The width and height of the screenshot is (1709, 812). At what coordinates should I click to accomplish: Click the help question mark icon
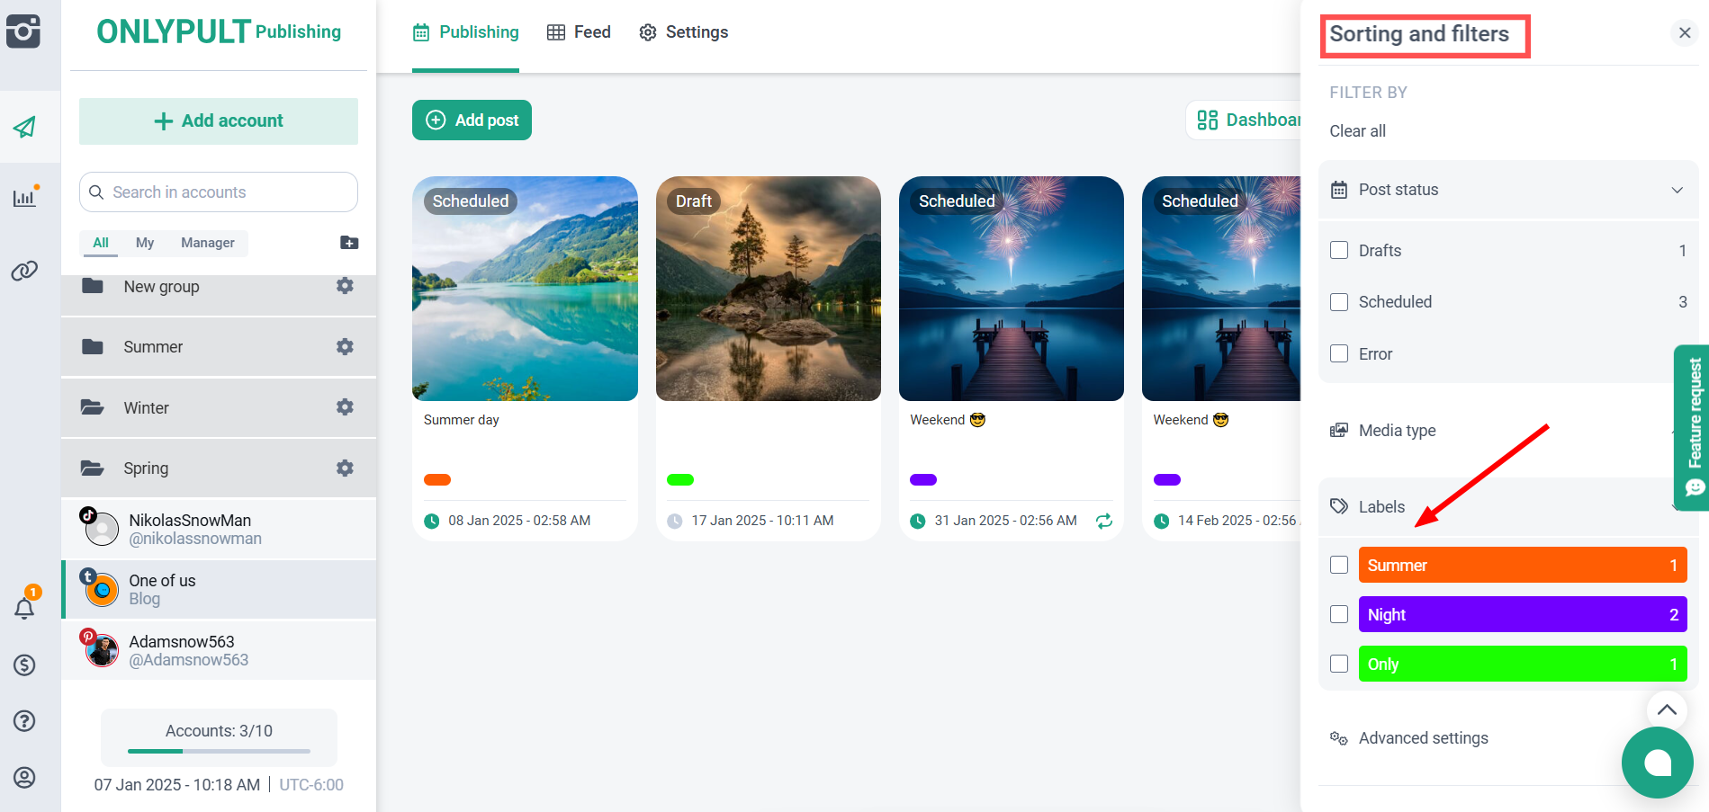24,721
